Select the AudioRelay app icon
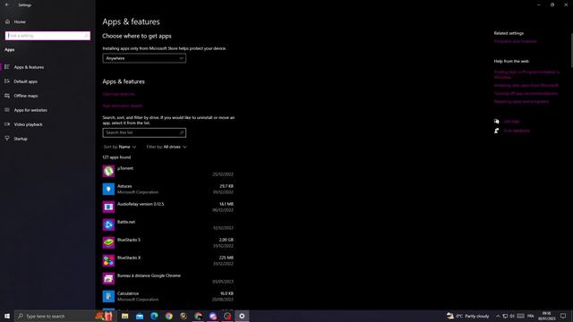This screenshot has height=322, width=573. pyautogui.click(x=108, y=207)
